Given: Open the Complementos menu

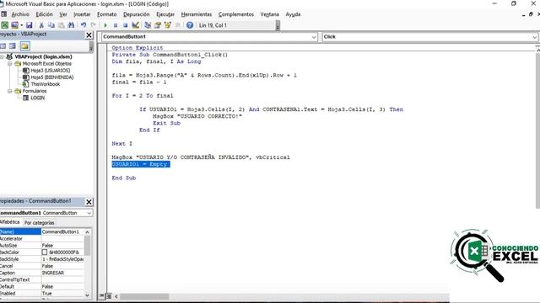Looking at the screenshot, I should (236, 14).
